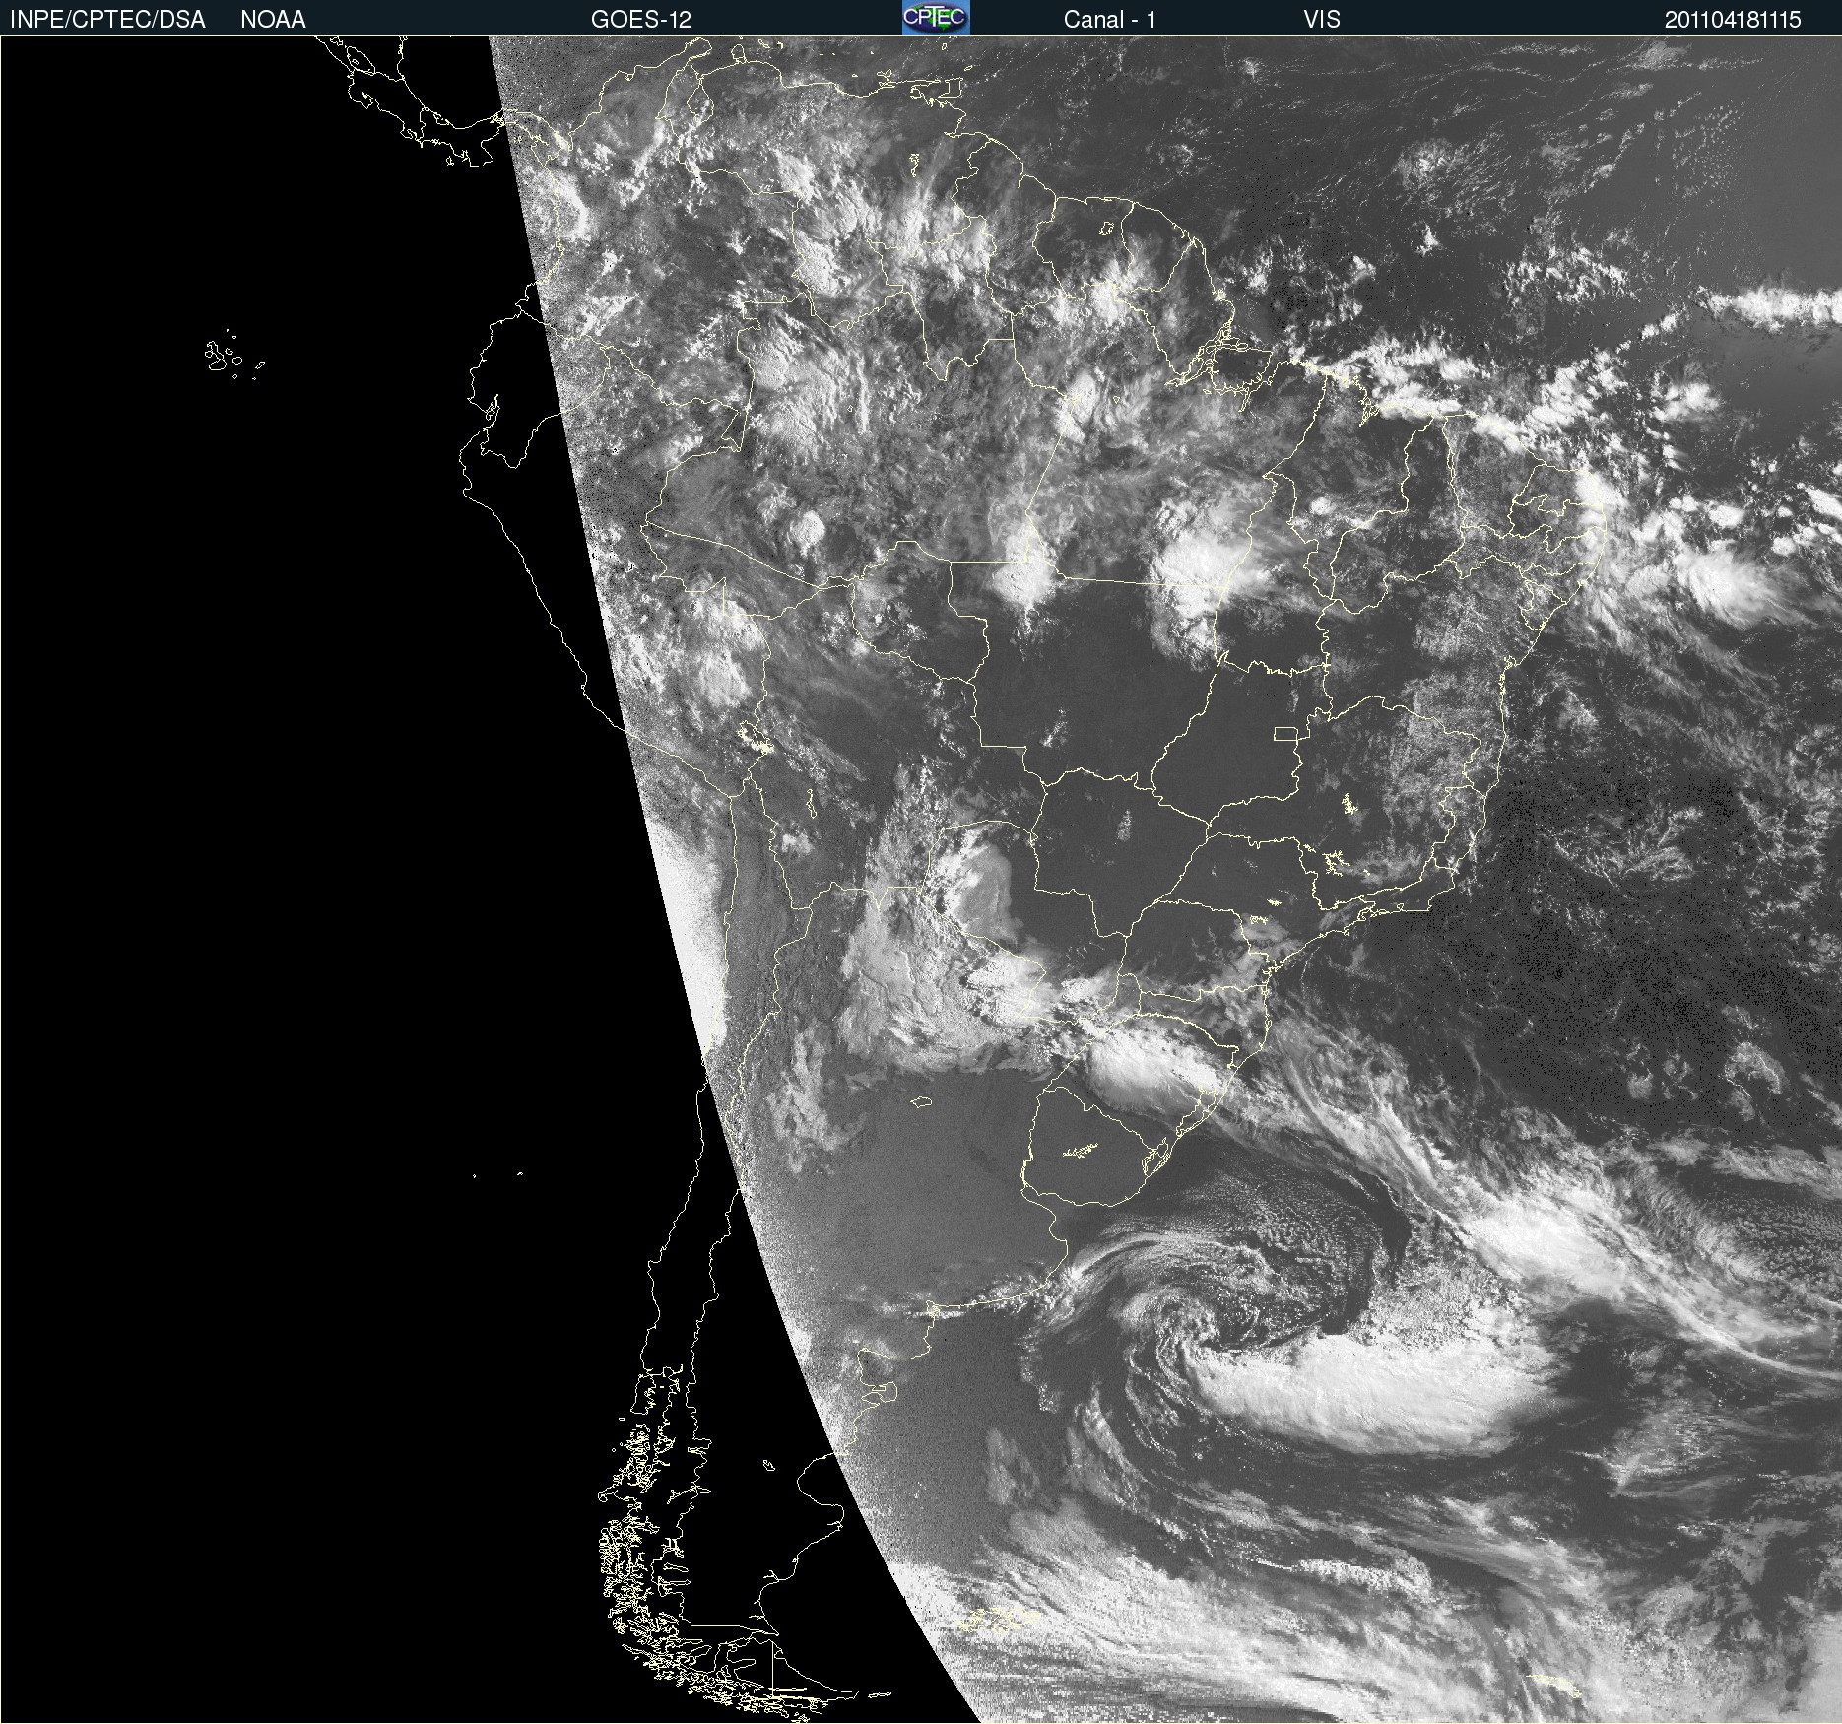Viewport: 1842px width, 1724px height.
Task: Click the CPTEC logo in the header
Action: pyautogui.click(x=936, y=18)
